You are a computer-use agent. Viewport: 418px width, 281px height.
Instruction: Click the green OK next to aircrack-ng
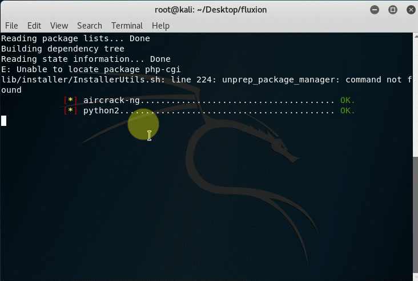tap(347, 100)
